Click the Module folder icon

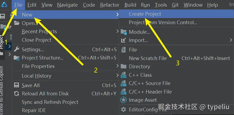tap(124, 32)
